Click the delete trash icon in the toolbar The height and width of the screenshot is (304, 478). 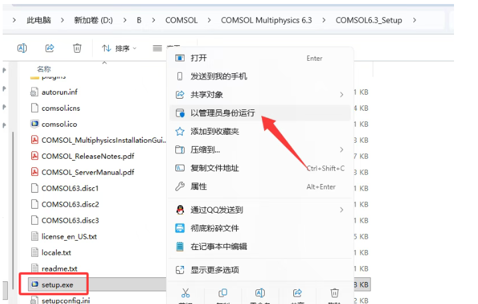pyautogui.click(x=77, y=48)
